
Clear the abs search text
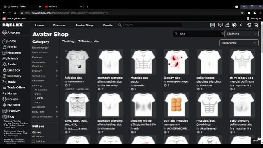coord(222,34)
